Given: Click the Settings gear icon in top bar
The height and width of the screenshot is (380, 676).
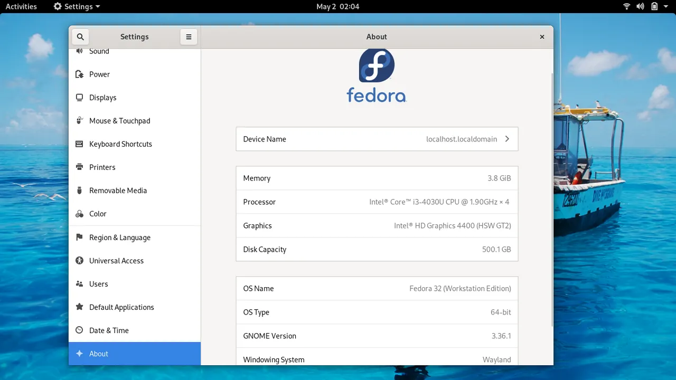Looking at the screenshot, I should [x=58, y=6].
